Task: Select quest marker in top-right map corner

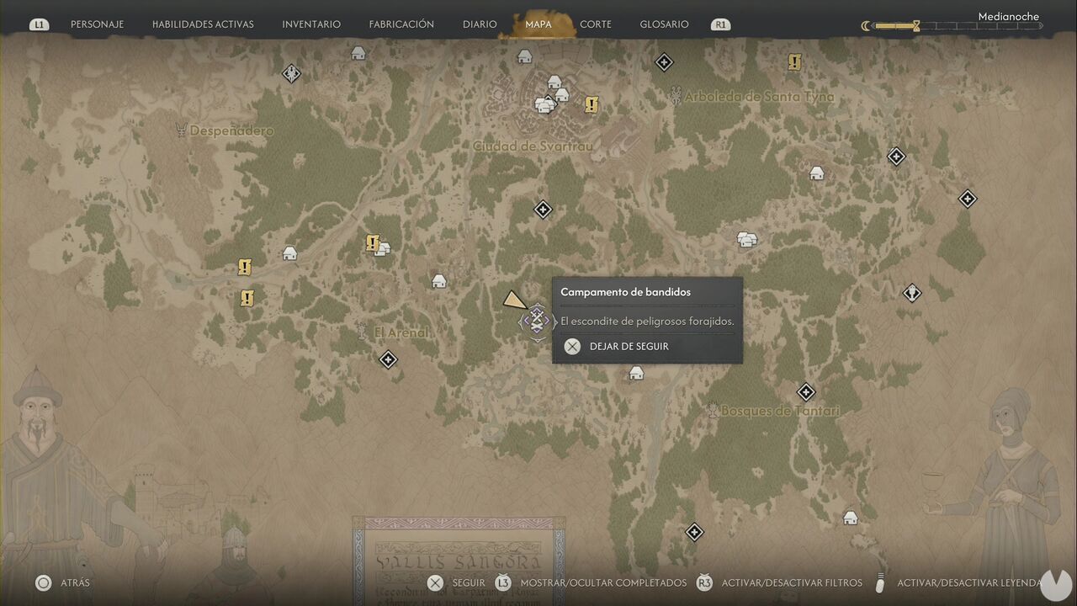Action: 794,61
